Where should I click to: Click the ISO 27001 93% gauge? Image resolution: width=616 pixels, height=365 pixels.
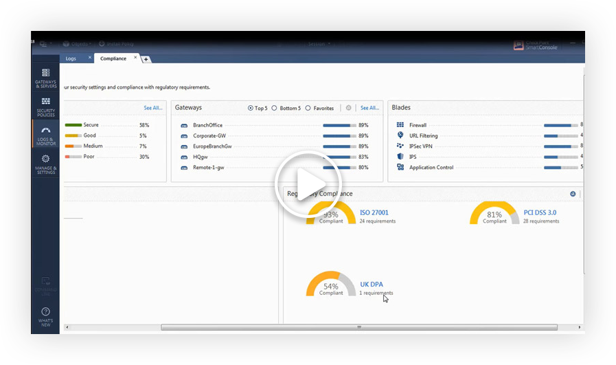click(x=331, y=213)
